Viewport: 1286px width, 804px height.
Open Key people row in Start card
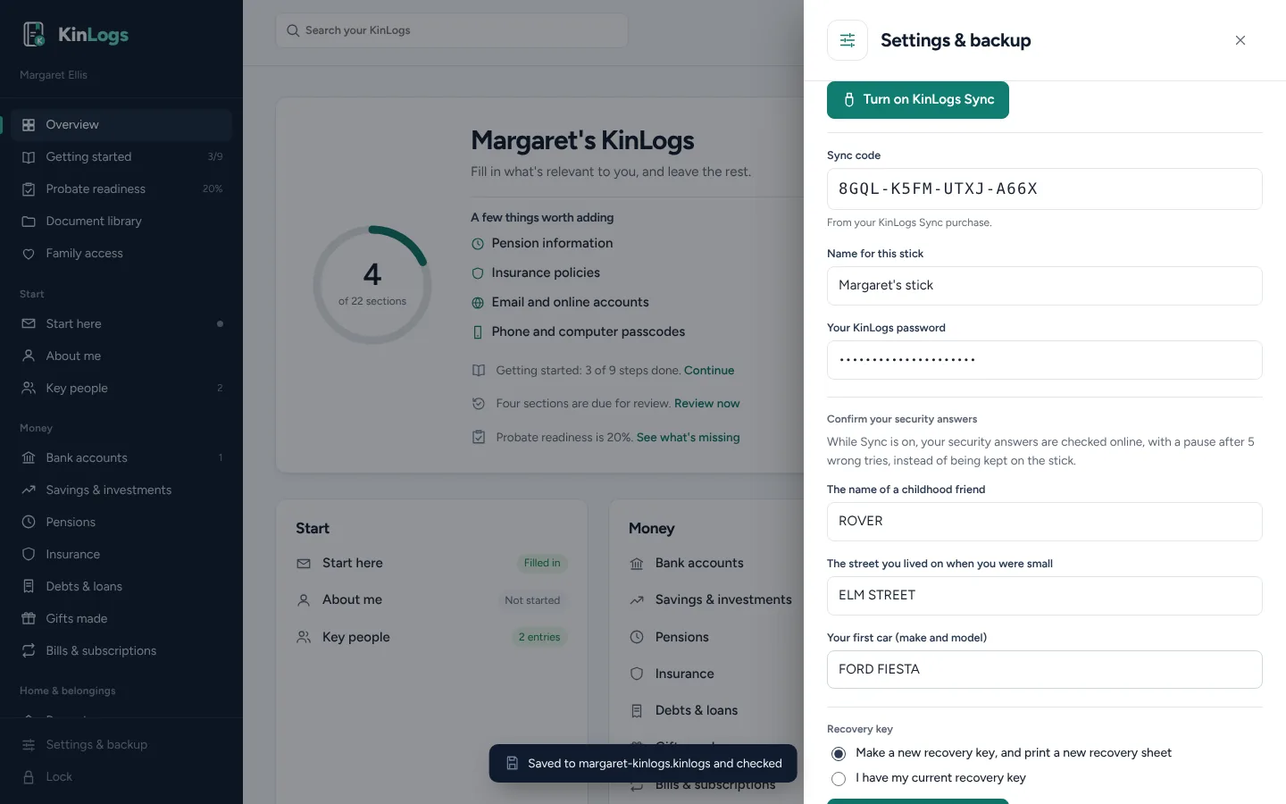click(x=432, y=637)
